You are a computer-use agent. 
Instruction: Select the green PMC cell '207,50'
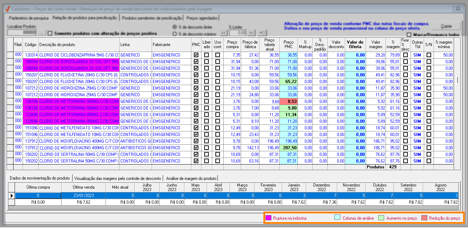coord(288,148)
